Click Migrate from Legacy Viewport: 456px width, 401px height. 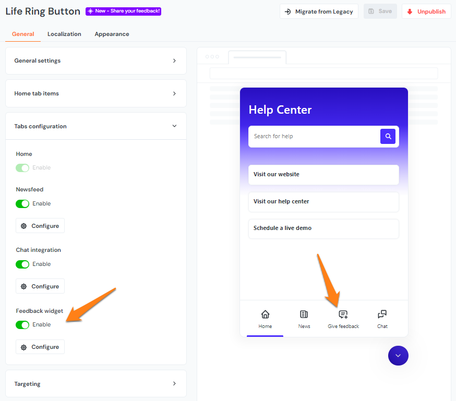[319, 11]
